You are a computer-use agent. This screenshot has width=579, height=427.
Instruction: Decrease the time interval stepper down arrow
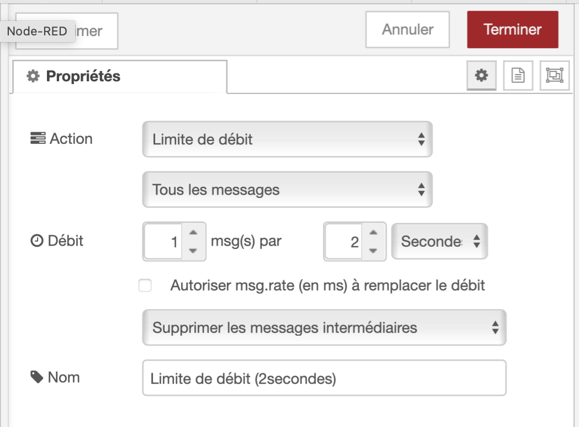[x=373, y=250]
